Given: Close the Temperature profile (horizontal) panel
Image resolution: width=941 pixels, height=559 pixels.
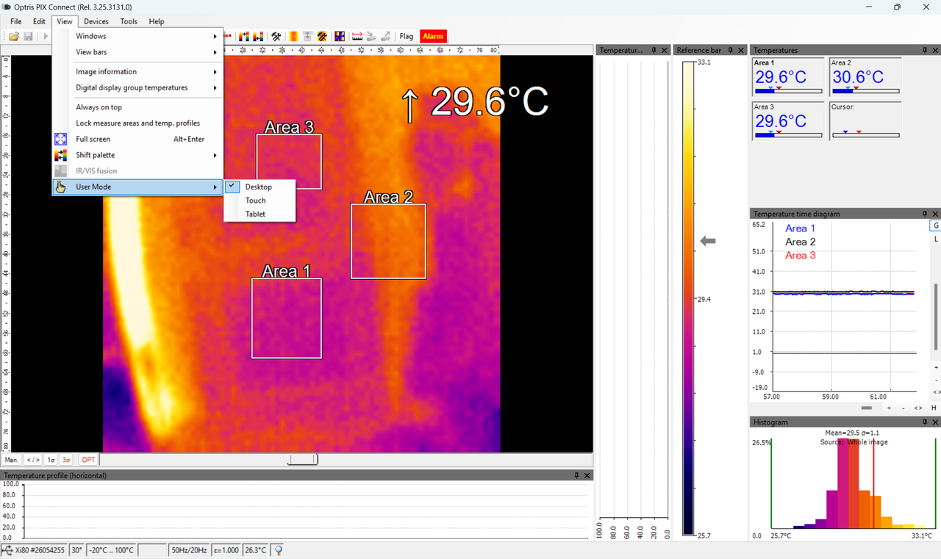Looking at the screenshot, I should coord(587,475).
